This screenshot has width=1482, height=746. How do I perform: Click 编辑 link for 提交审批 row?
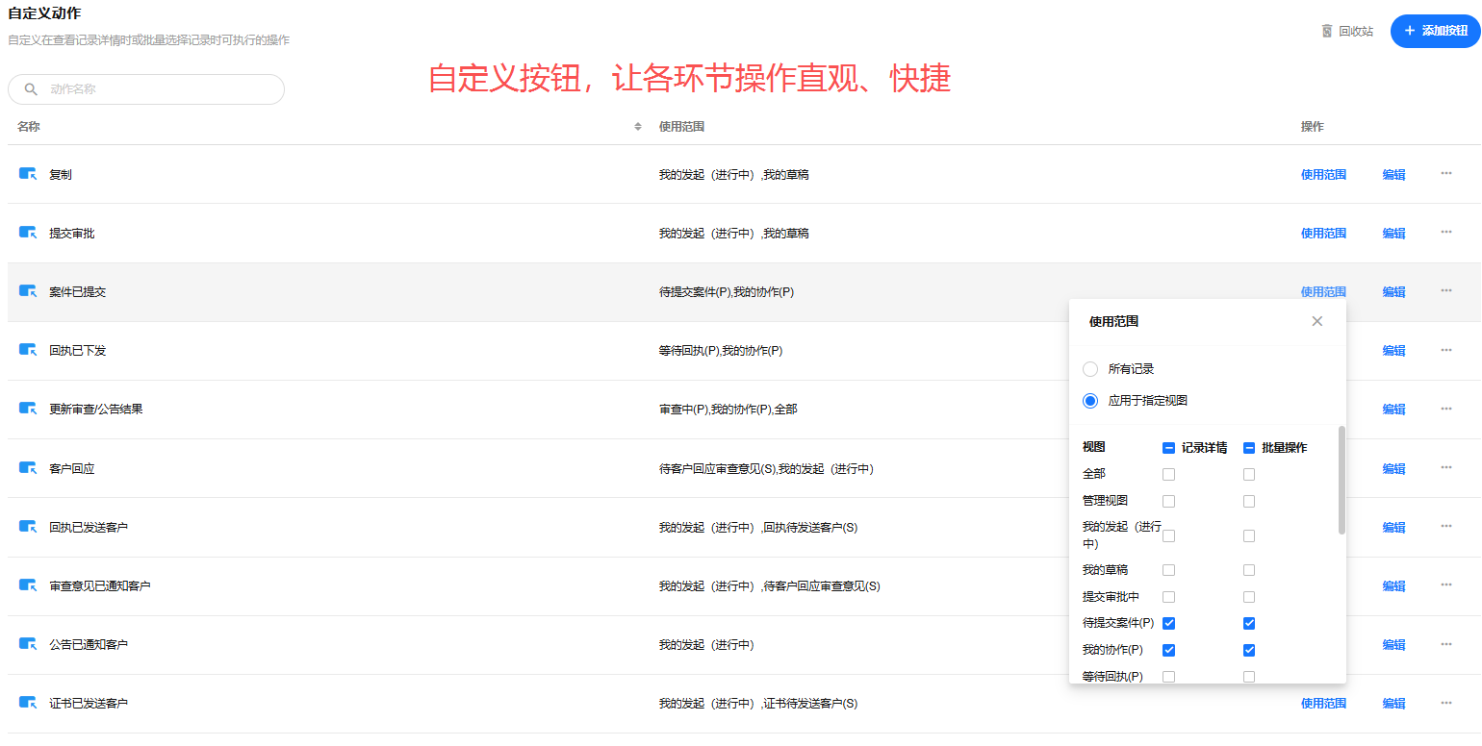[x=1393, y=234]
